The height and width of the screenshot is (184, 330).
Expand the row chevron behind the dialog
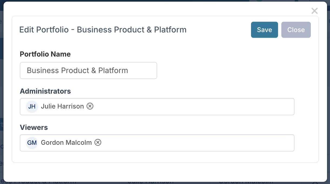point(315,182)
